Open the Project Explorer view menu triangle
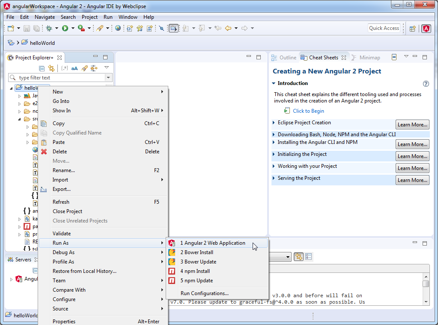The image size is (438, 325). coord(107,67)
